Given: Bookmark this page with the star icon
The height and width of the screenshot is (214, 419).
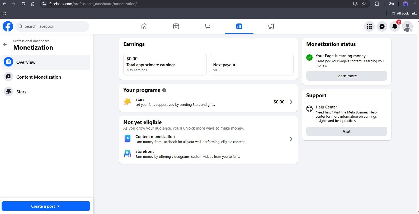Looking at the screenshot, I should tap(364, 4).
